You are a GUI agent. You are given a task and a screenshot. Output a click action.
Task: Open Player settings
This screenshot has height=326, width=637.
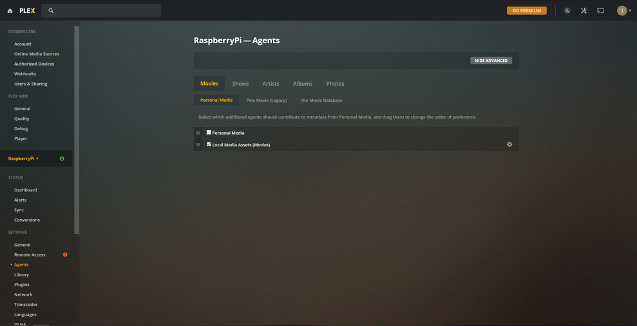(21, 139)
